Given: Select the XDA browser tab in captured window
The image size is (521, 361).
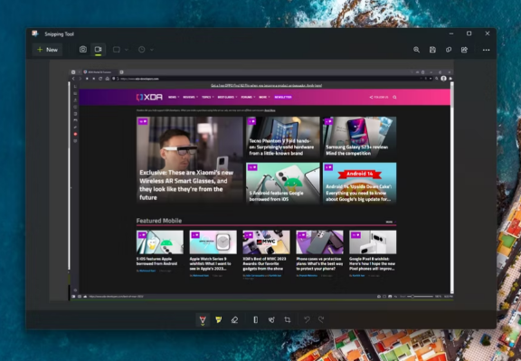Looking at the screenshot, I should point(99,71).
